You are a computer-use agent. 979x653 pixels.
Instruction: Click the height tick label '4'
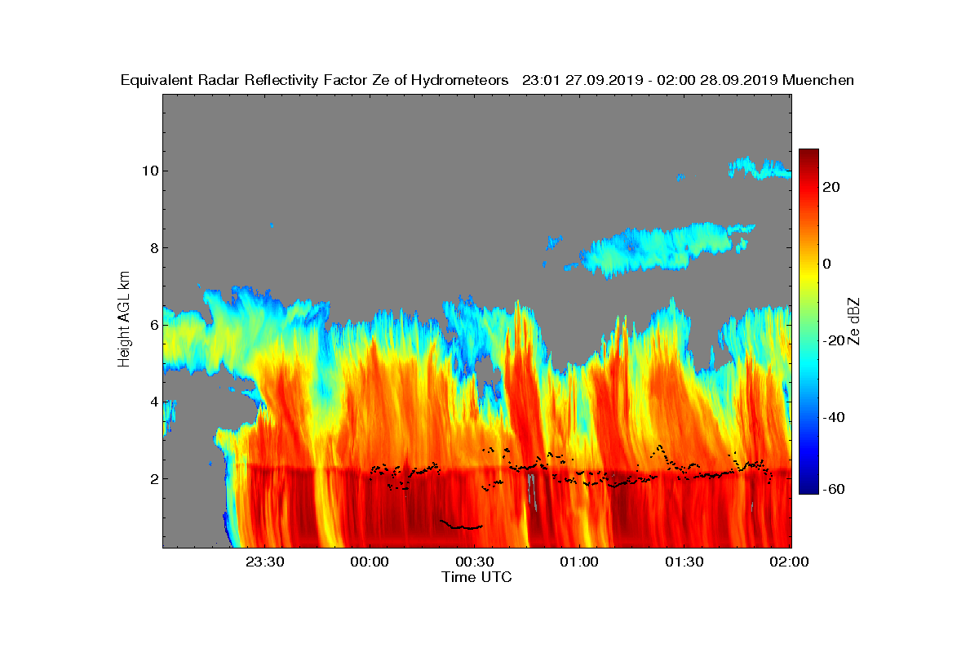(153, 402)
